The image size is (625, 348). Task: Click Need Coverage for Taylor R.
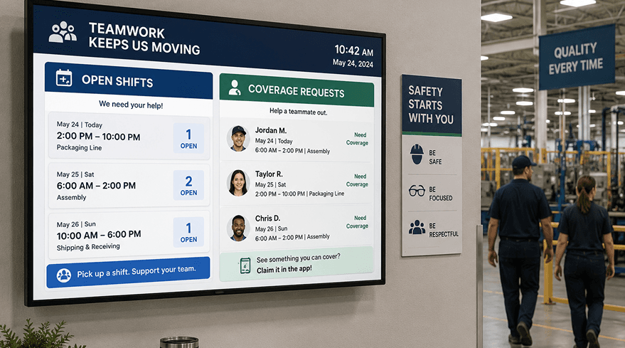tap(357, 180)
